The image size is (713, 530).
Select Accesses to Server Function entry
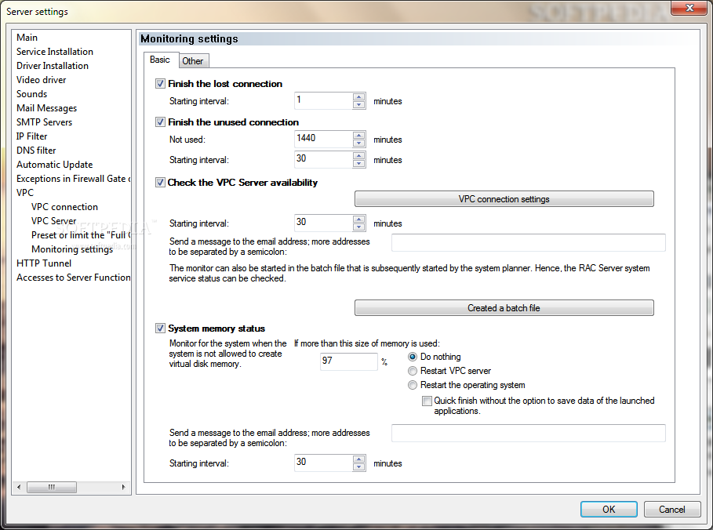click(73, 278)
